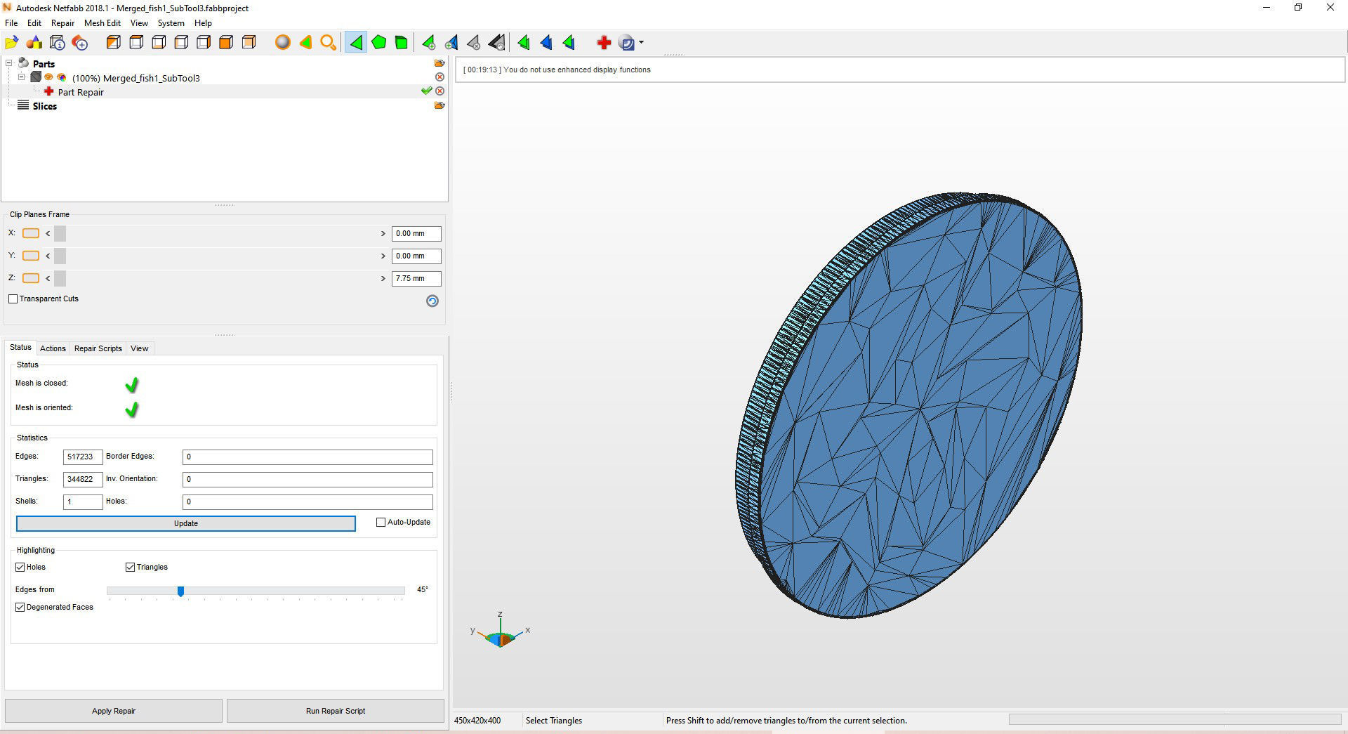
Task: Open the View menu in the menu bar
Action: (x=139, y=23)
